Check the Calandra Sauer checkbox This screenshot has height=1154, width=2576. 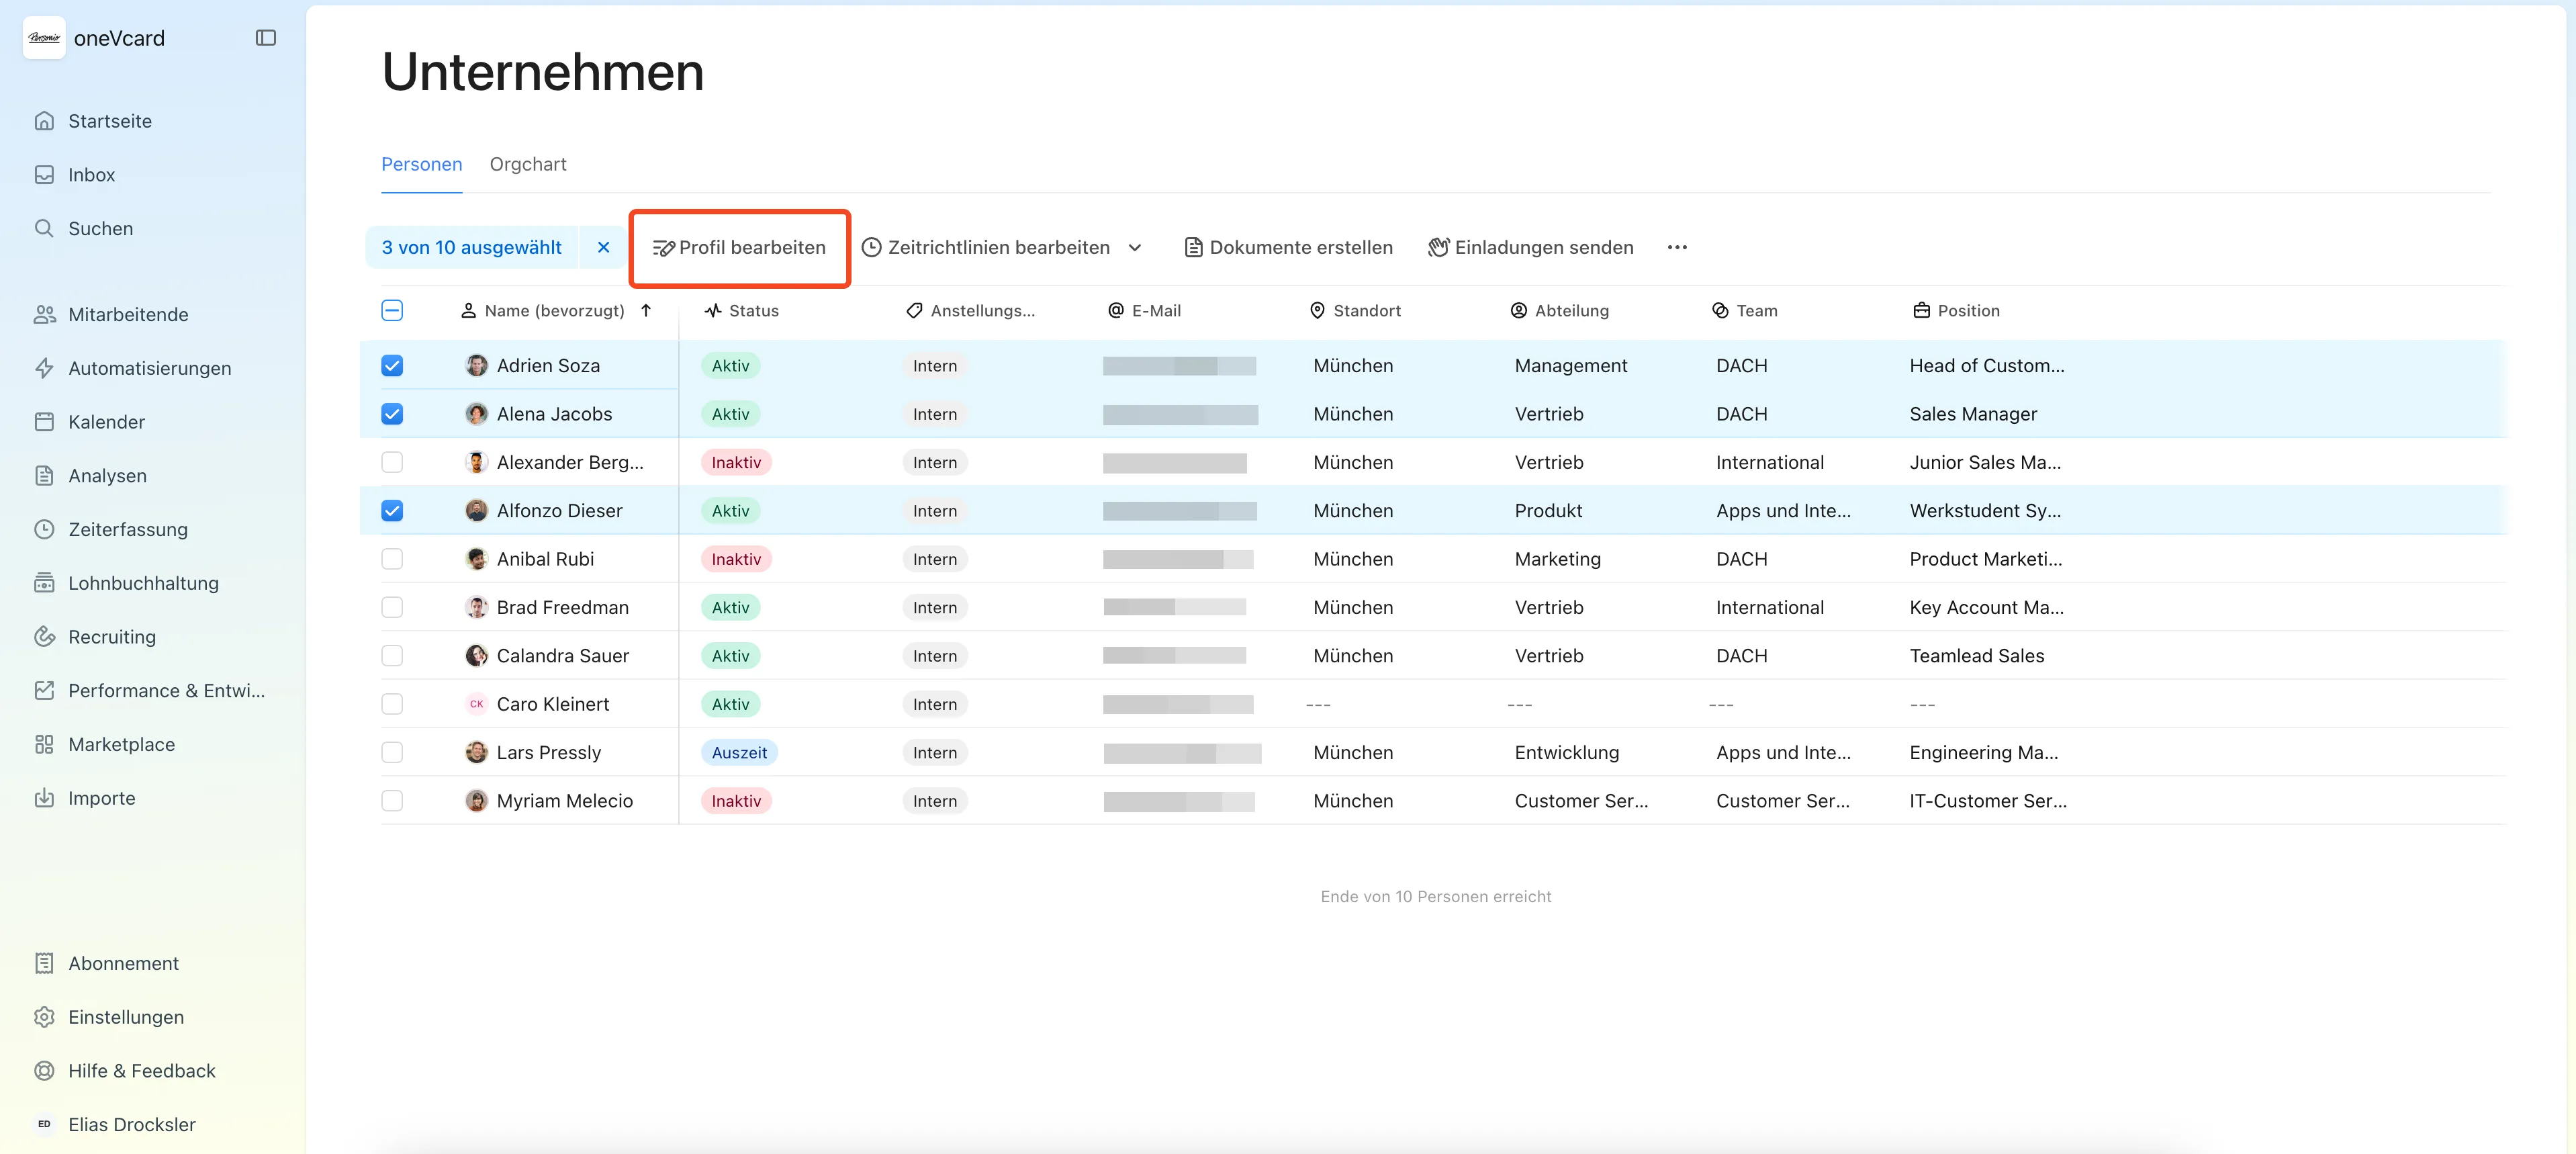392,656
